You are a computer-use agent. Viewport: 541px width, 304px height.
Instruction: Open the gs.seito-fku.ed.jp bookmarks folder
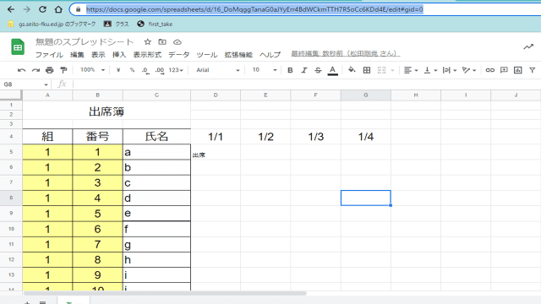tap(52, 24)
